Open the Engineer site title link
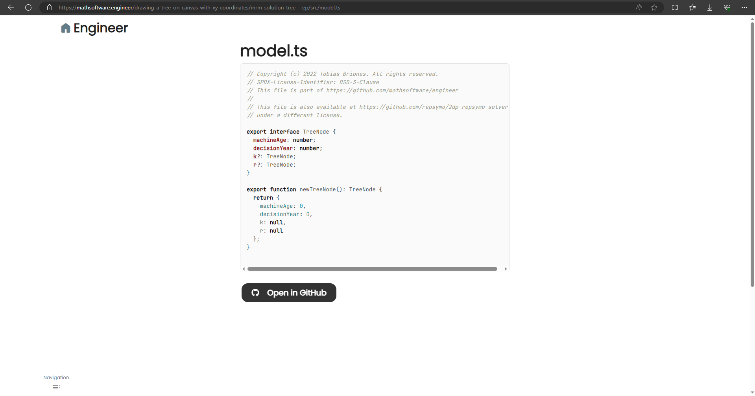Image resolution: width=755 pixels, height=396 pixels. [x=101, y=28]
